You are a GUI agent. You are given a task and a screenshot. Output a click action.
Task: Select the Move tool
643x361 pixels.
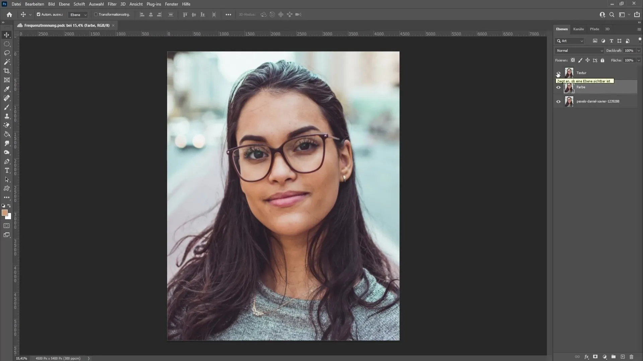click(7, 35)
